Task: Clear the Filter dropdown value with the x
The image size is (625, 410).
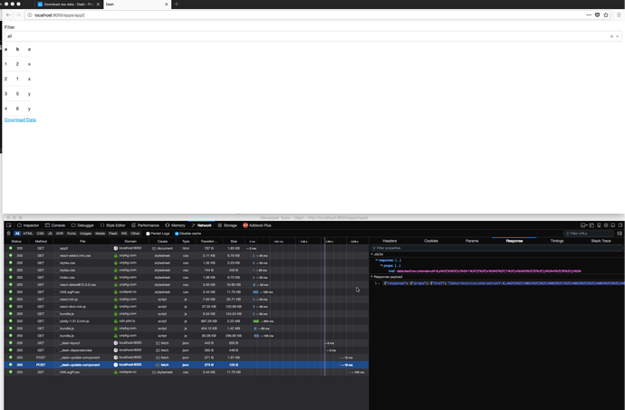Action: [x=611, y=36]
